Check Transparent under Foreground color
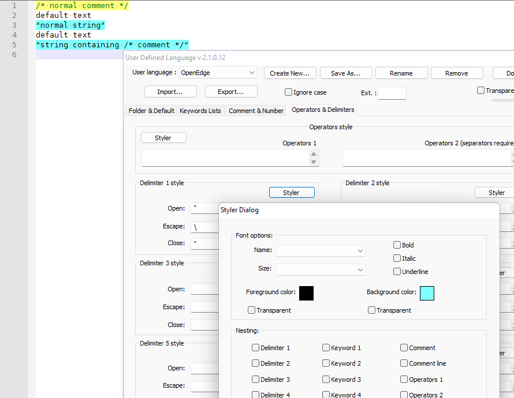 coord(251,310)
